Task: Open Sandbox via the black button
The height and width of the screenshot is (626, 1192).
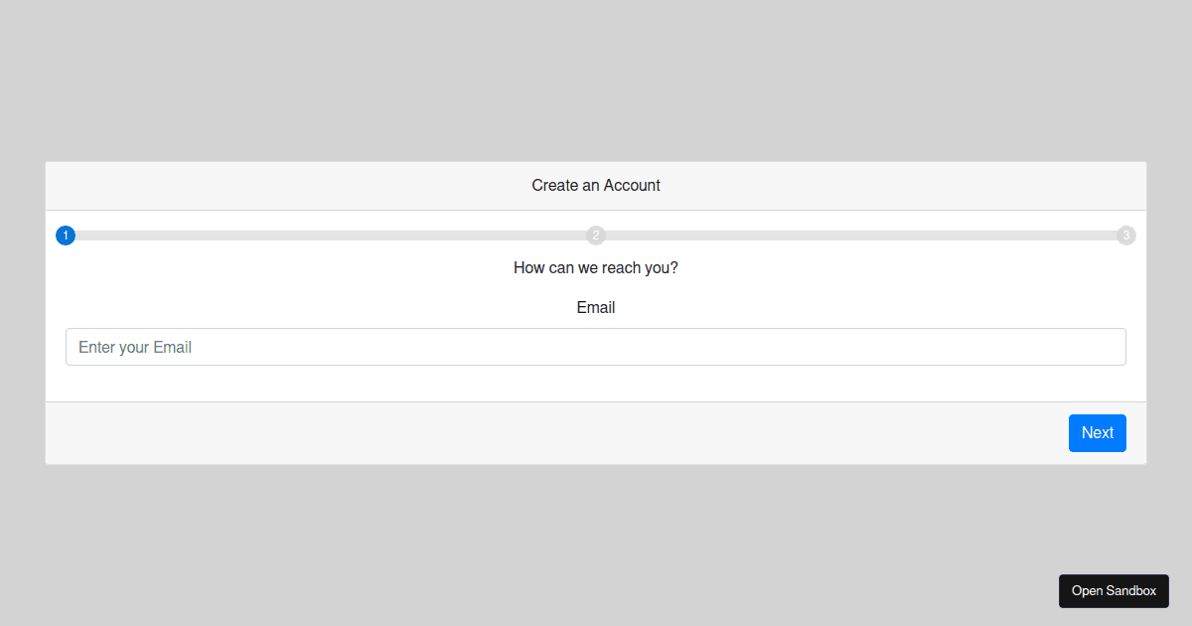Action: pos(1114,591)
